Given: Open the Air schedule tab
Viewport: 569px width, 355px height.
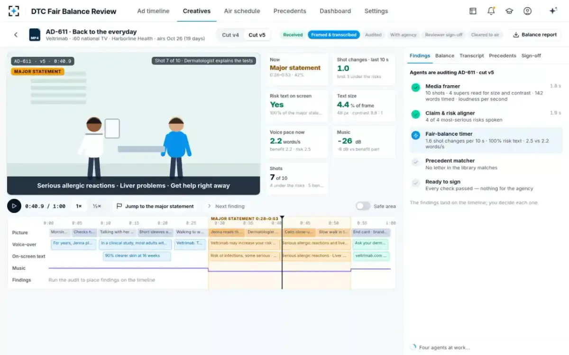Looking at the screenshot, I should (x=242, y=11).
